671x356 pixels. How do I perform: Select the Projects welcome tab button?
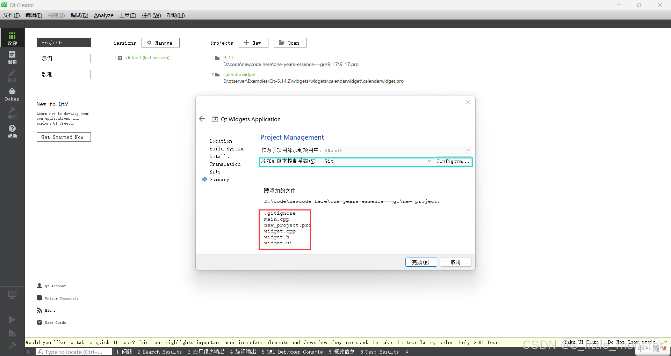(x=64, y=42)
